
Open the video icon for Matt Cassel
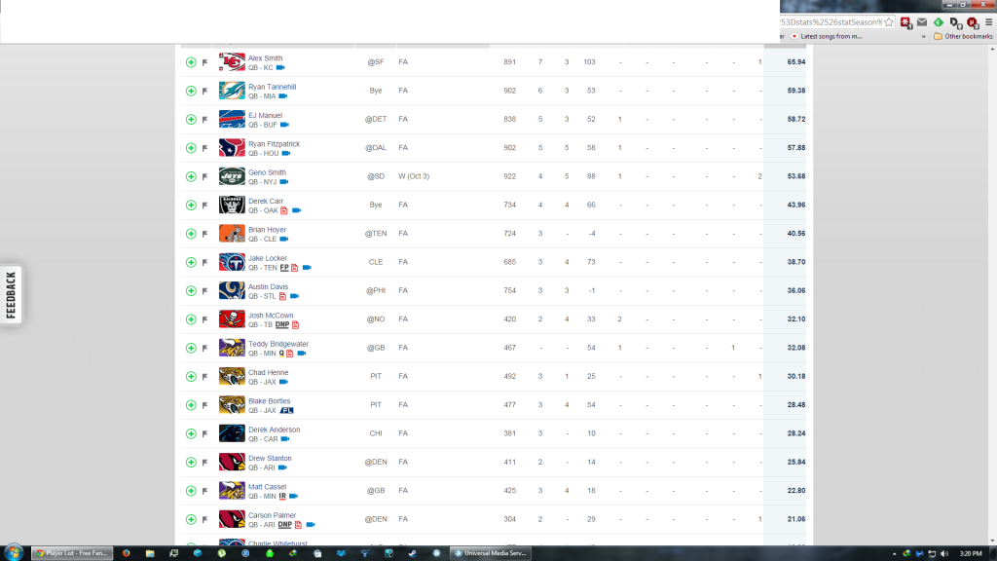(293, 496)
